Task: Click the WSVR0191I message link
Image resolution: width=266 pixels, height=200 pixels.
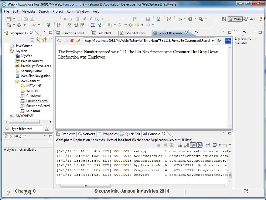Action: tap(183, 170)
